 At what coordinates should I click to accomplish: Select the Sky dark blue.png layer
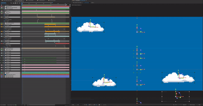coord(13,76)
